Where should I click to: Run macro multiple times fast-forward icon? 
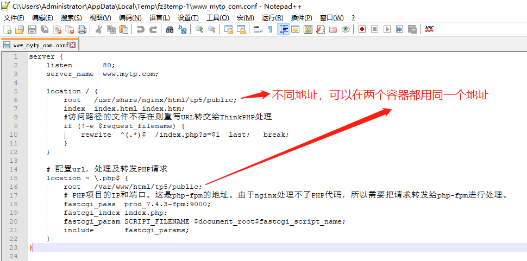(x=399, y=29)
